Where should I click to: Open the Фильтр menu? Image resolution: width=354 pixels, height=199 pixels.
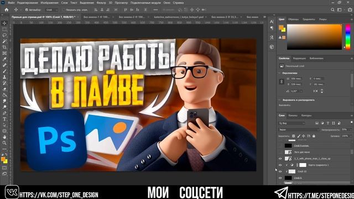101,3
